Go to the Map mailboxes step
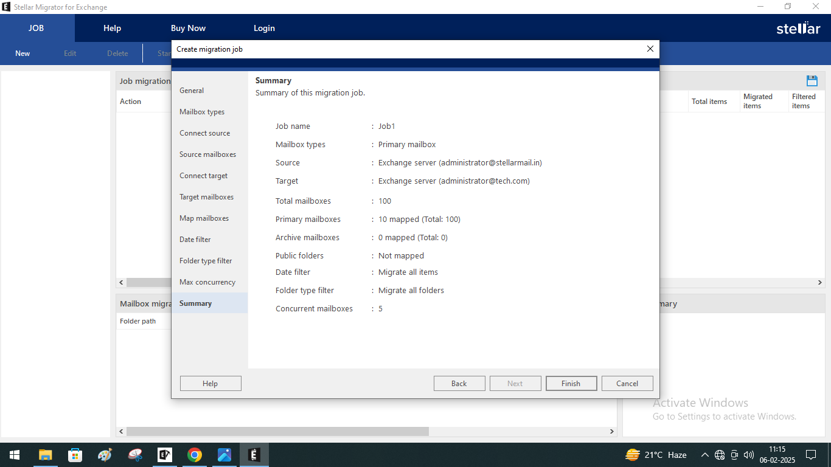This screenshot has width=831, height=467. pos(204,218)
